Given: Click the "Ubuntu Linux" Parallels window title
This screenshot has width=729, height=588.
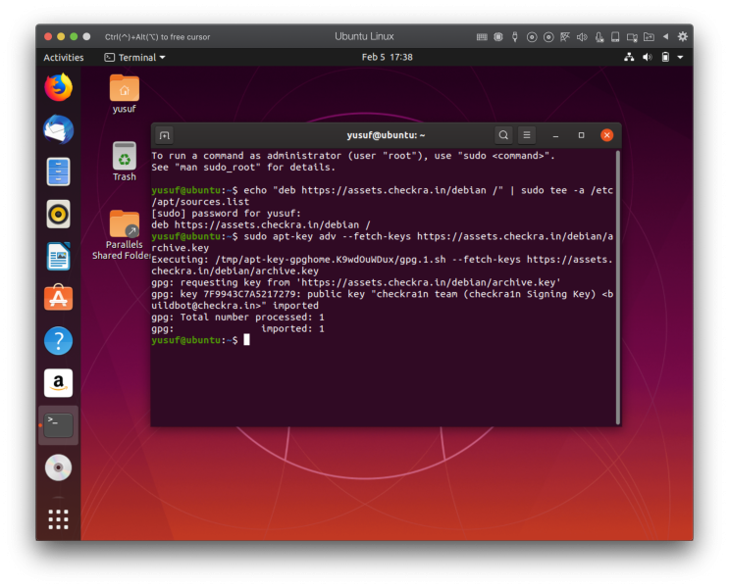Looking at the screenshot, I should click(365, 36).
